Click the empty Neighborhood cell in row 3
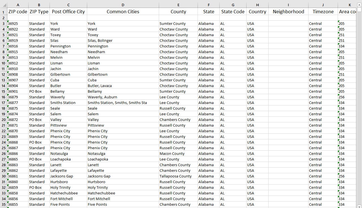This screenshot has height=208, width=362. point(288,23)
